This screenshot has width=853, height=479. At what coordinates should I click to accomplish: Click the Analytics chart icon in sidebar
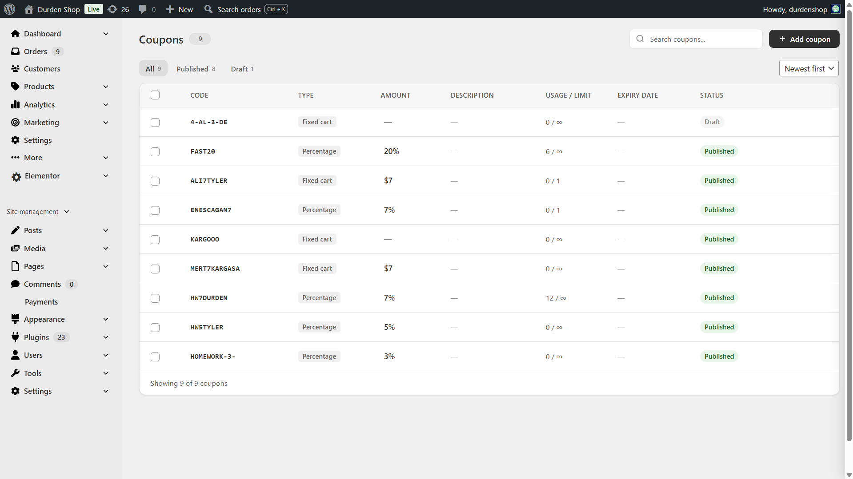coord(16,104)
